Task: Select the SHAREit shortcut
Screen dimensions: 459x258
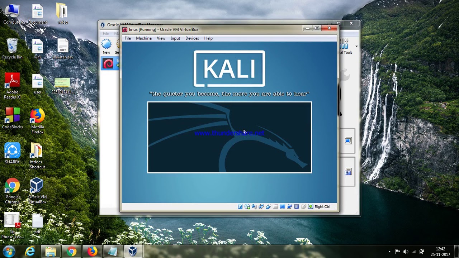Action: tap(12, 153)
